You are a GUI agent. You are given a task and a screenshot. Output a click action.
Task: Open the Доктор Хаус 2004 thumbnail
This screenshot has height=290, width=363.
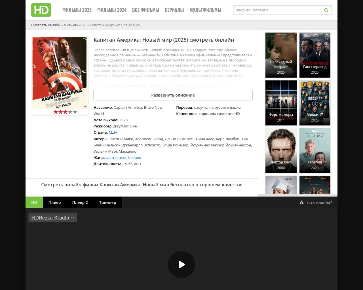click(x=281, y=150)
